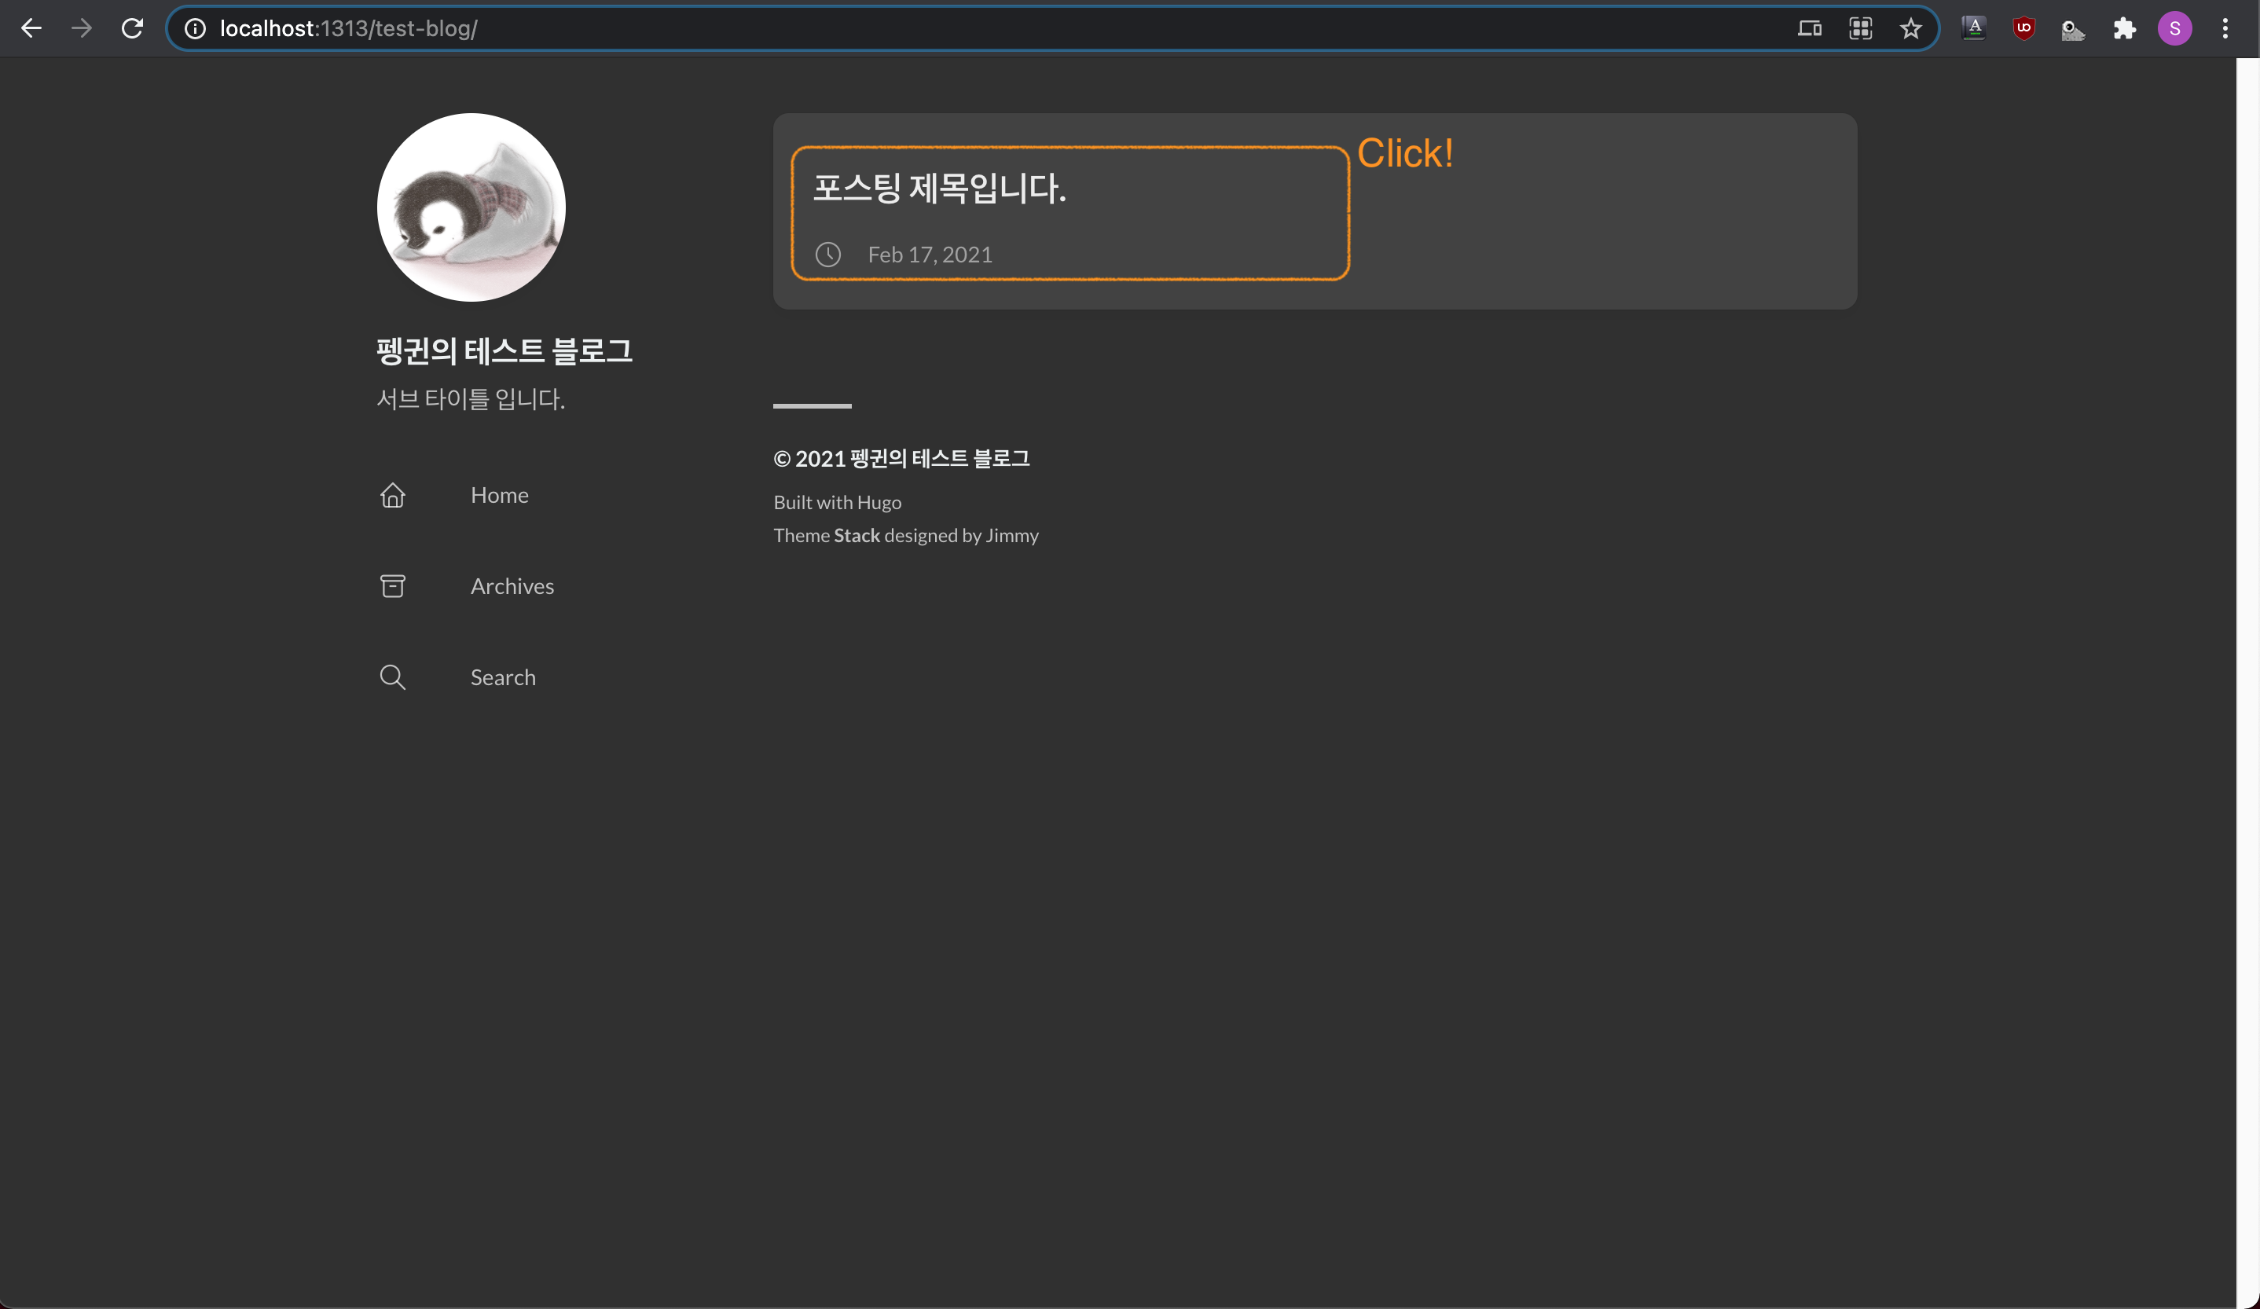Click the purple S profile avatar
Screen dimensions: 2260x1309
2174,29
